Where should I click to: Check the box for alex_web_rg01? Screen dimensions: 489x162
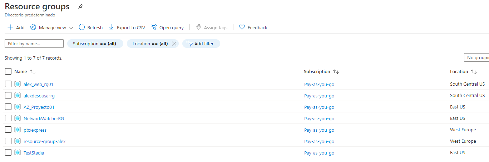click(8, 84)
